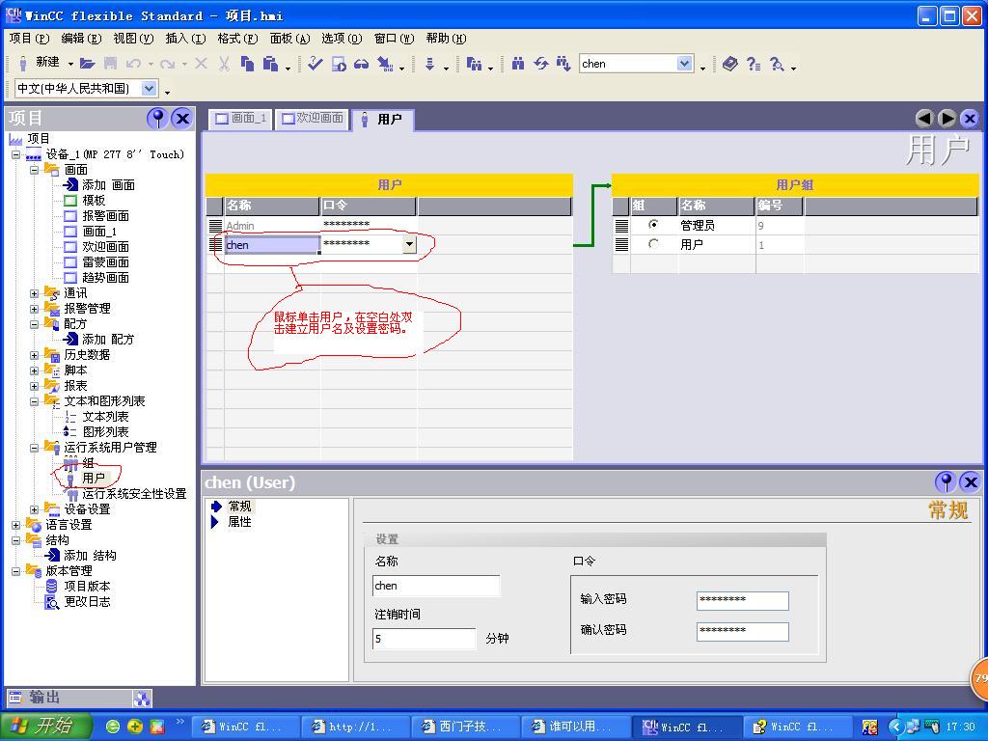Close the 项目 project panel
The image size is (988, 741).
[182, 118]
